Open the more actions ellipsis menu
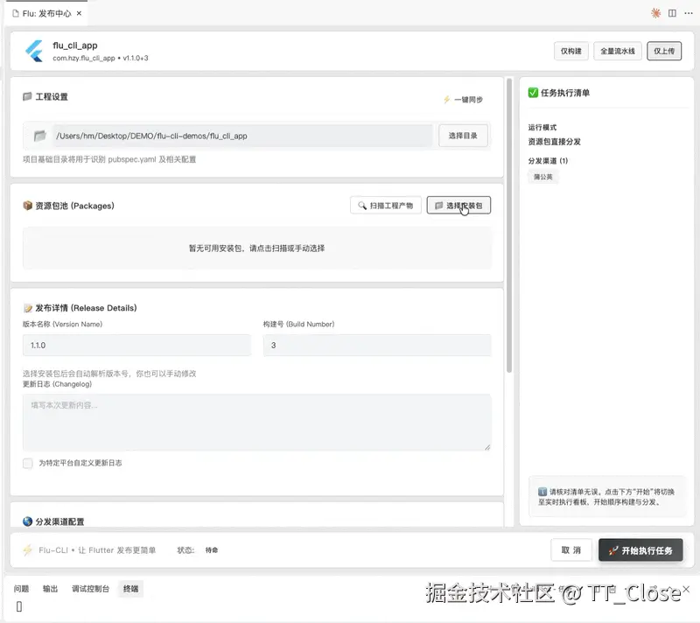700x623 pixels. [689, 13]
